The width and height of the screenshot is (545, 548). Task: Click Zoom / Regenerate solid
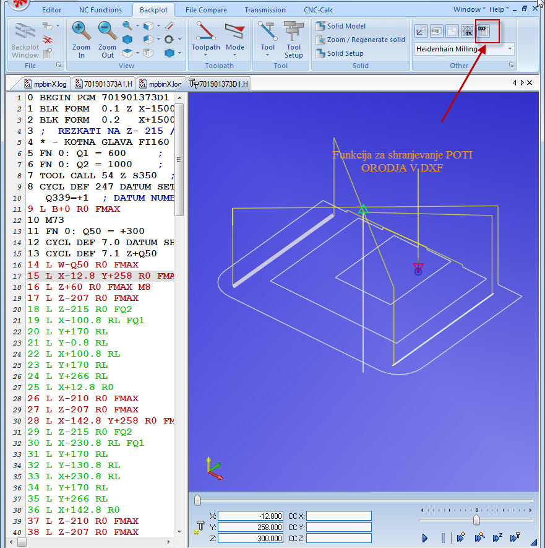pos(360,40)
